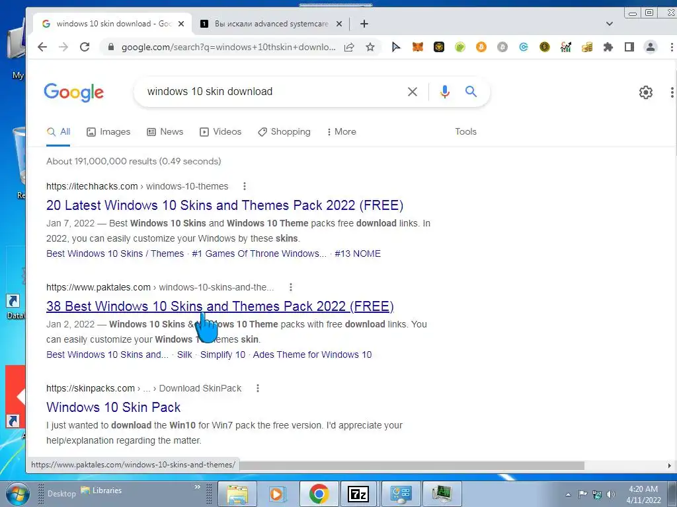The image size is (677, 507).
Task: Open options for the paktales.com result
Action: pyautogui.click(x=291, y=287)
